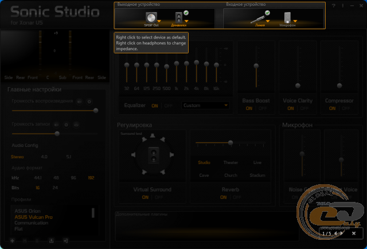Select the Communication profile
Screen dimensions: 367x249
click(32, 223)
